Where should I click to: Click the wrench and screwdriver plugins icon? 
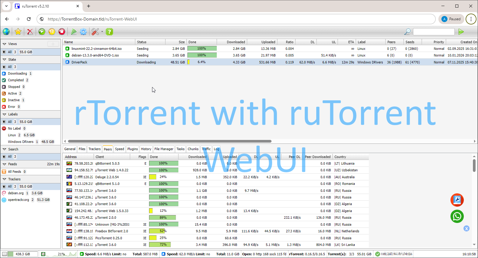click(x=95, y=32)
